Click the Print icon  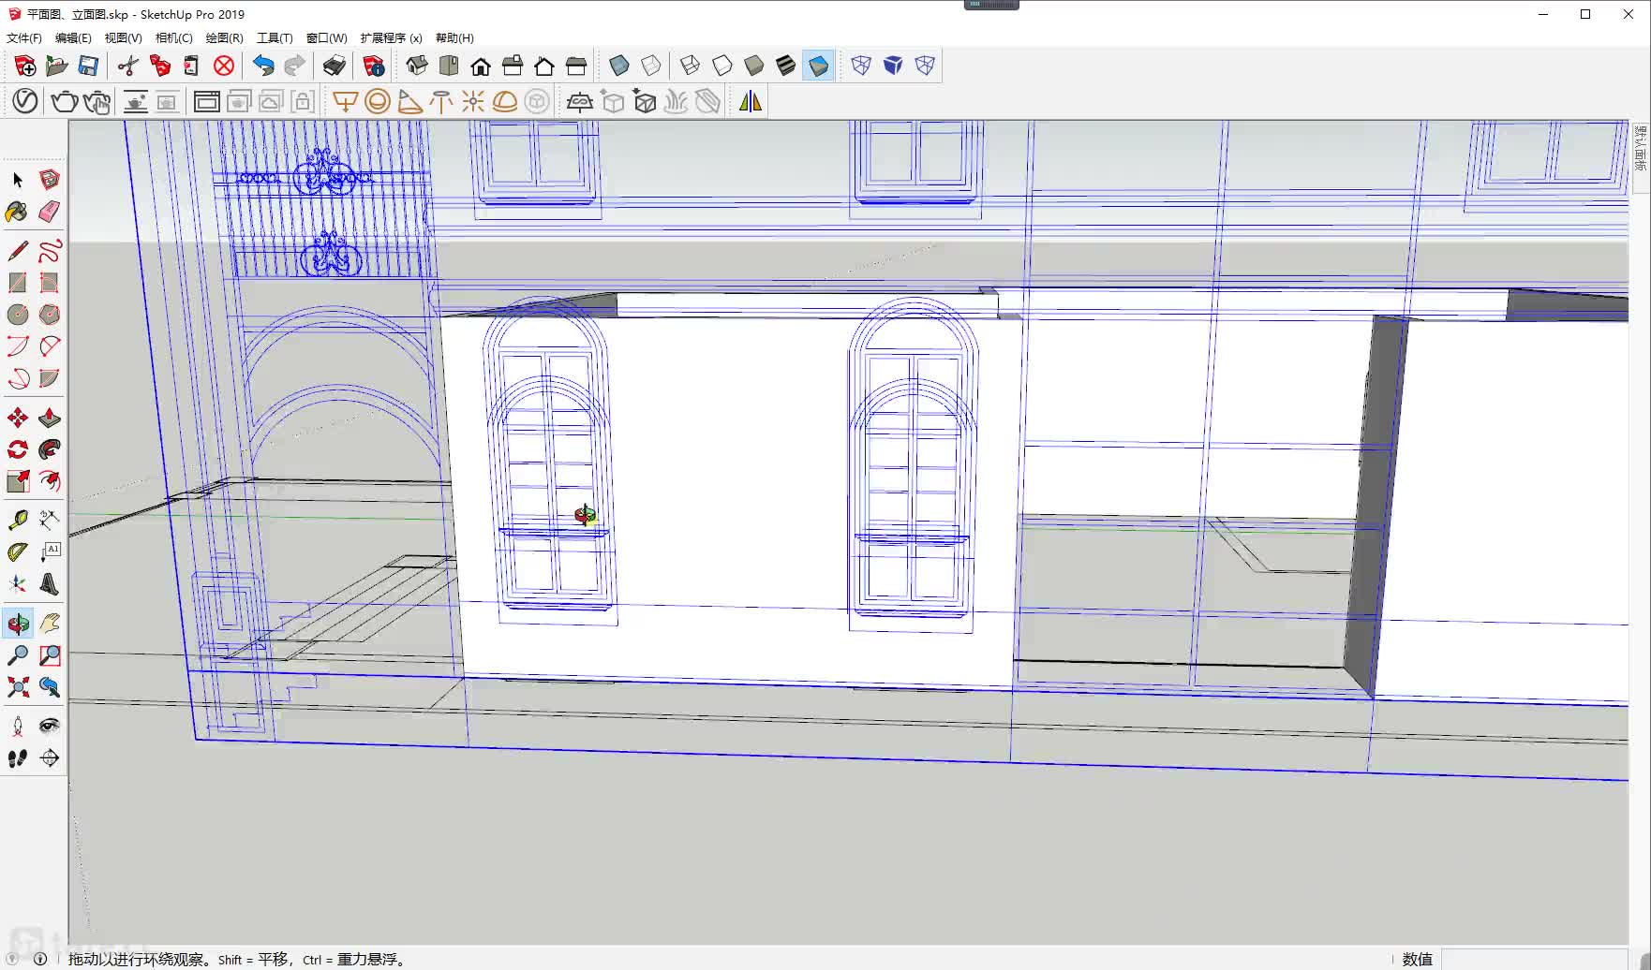335,66
